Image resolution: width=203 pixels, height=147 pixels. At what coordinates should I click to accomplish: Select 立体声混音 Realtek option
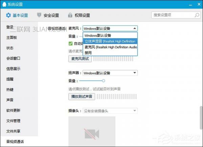click(110, 41)
